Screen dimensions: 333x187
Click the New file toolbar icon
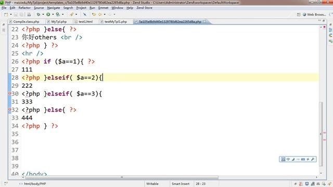[x=6, y=15]
